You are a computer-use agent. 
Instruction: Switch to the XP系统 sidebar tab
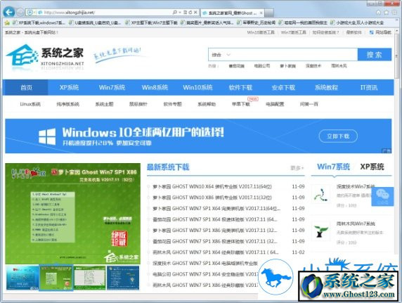pyautogui.click(x=372, y=167)
